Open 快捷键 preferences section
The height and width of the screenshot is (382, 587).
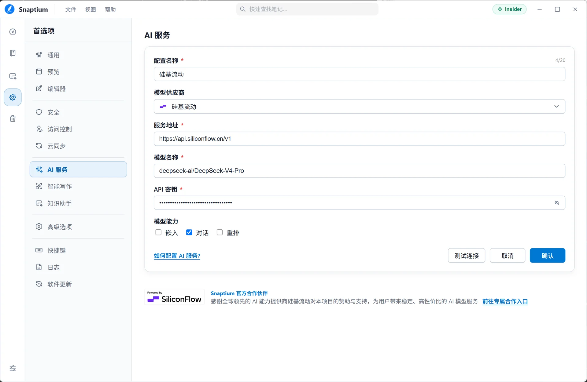pos(78,250)
